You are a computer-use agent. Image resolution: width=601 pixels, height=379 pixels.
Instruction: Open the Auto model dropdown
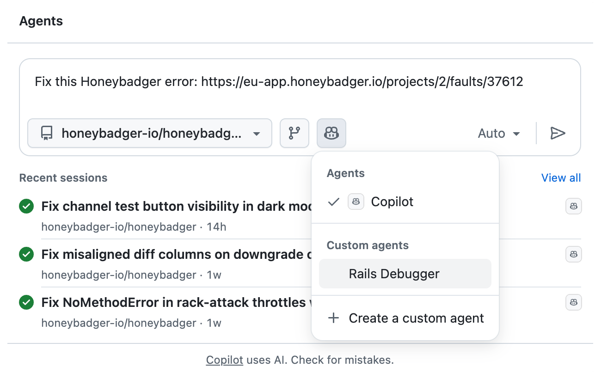point(499,133)
